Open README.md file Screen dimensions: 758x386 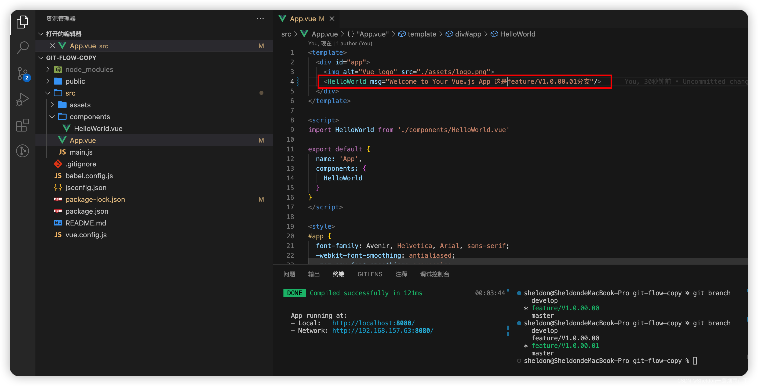point(154,223)
